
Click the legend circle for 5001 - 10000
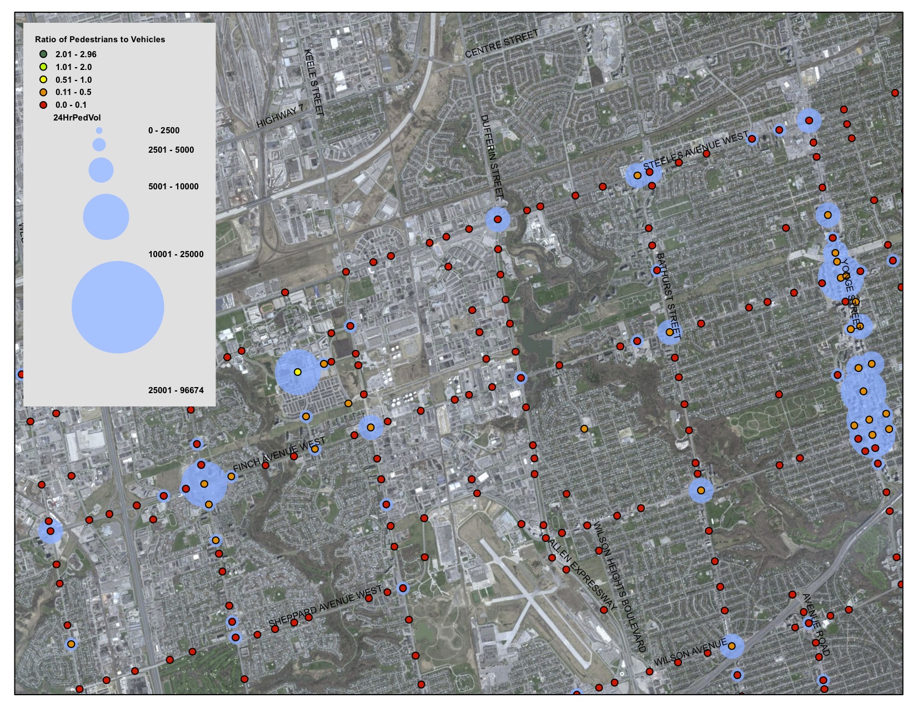point(101,170)
